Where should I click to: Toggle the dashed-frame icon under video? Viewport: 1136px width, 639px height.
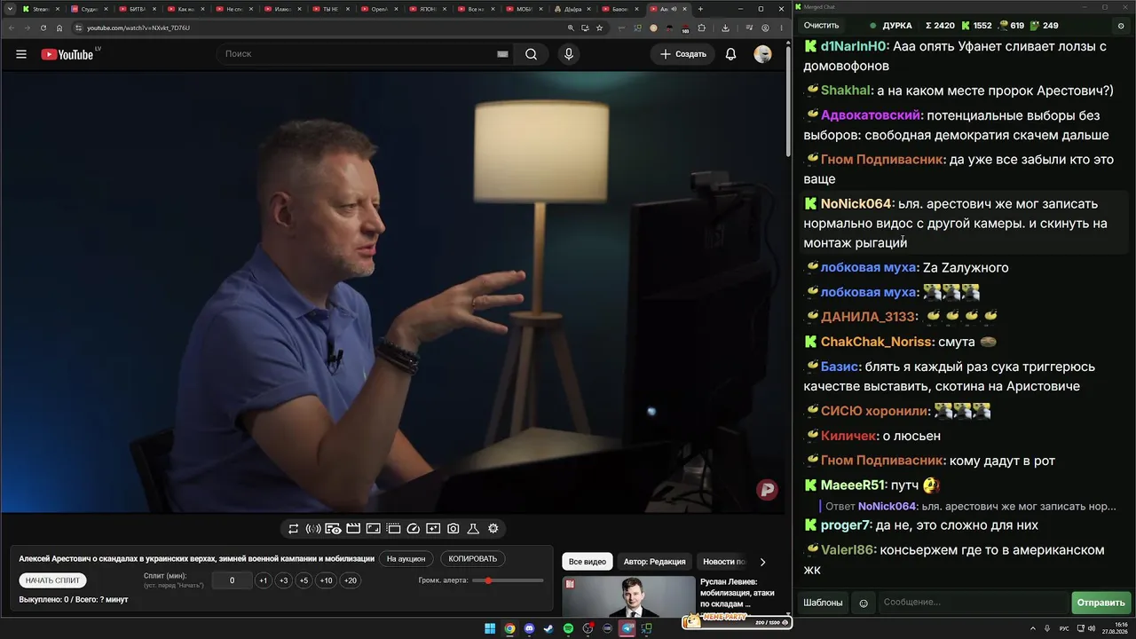click(393, 529)
